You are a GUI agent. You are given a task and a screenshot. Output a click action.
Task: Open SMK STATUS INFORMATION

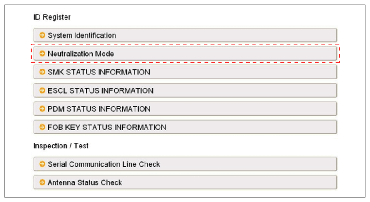coord(99,72)
